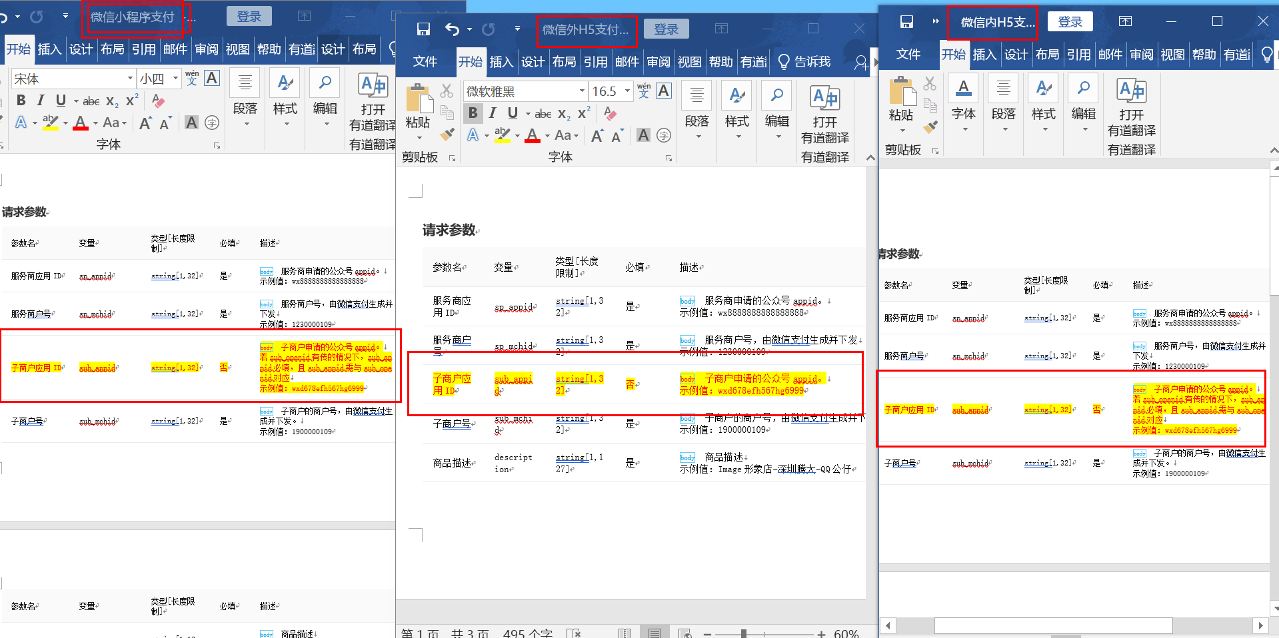Open the 插入 tab in the 微信小程序支付 window
Screen dimensions: 1279x638
(x=49, y=49)
